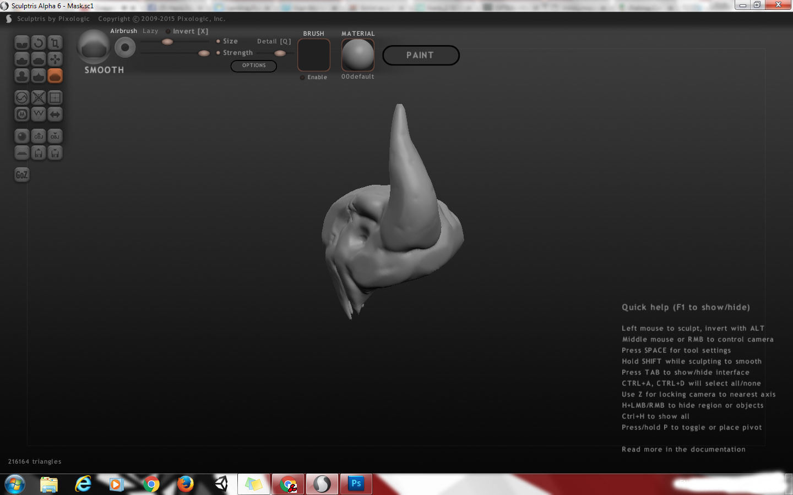Toggle the Lazy option
This screenshot has height=495, width=793.
pos(150,31)
